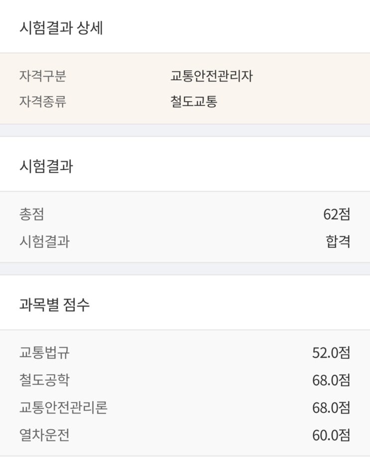Click the 합격 pass result text

pos(338,242)
